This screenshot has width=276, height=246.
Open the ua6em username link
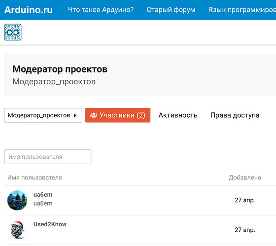click(x=43, y=195)
